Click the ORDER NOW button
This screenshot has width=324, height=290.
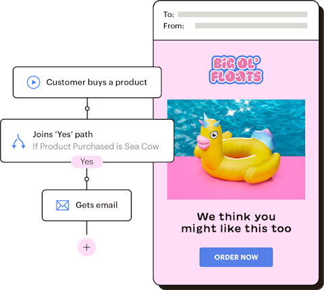[x=236, y=257]
